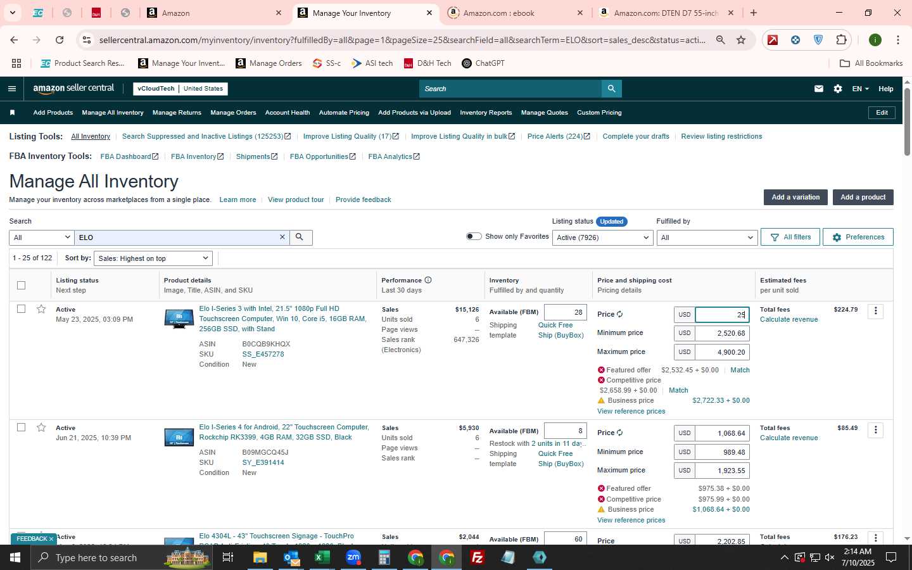
Task: Open the browser apps grid icon
Action: (x=16, y=63)
